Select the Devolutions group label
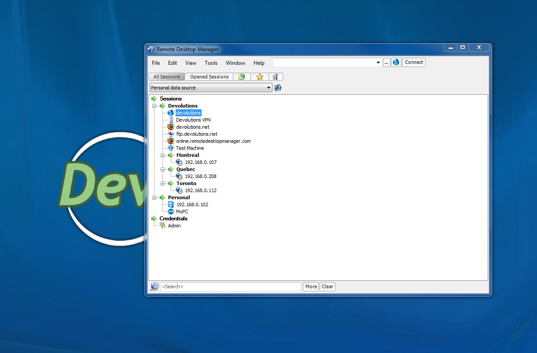Image resolution: width=537 pixels, height=353 pixels. pos(183,106)
